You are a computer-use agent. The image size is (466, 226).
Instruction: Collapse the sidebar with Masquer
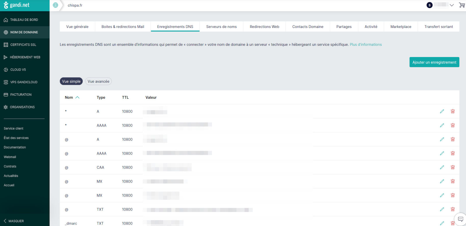(14, 221)
